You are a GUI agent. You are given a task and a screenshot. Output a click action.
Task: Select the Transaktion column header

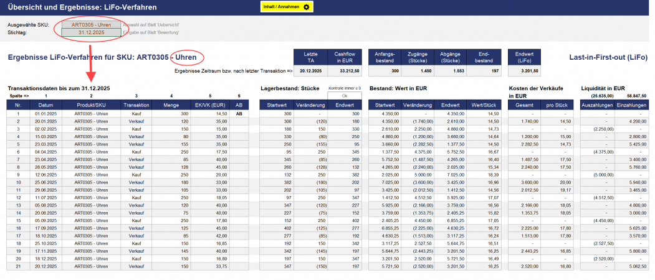(x=136, y=106)
